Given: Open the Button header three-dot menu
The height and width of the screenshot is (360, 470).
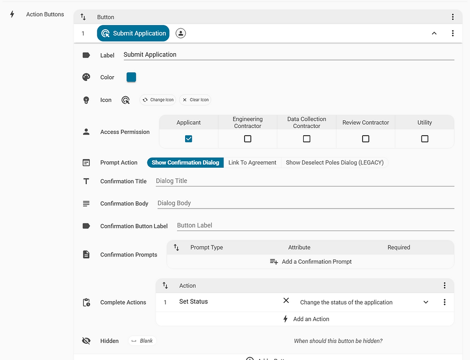Looking at the screenshot, I should (x=453, y=17).
